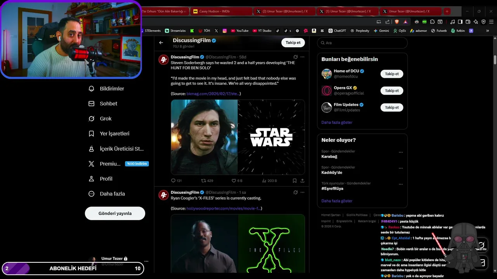Open the Perplexity bookmark
The width and height of the screenshot is (497, 279).
click(x=360, y=31)
